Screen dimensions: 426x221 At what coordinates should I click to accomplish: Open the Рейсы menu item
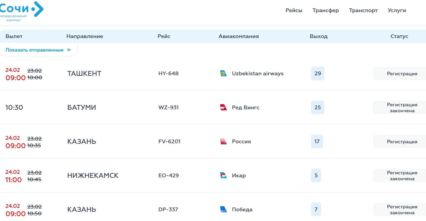pyautogui.click(x=294, y=11)
